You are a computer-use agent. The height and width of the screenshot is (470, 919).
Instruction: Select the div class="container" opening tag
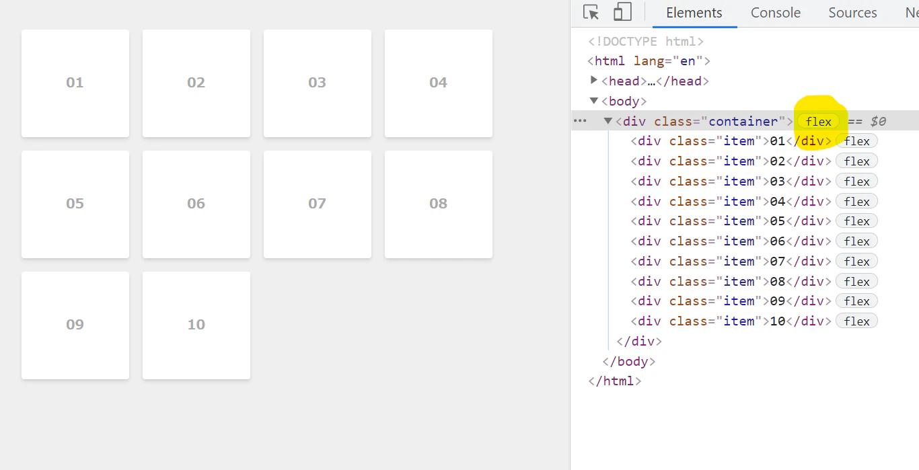point(704,122)
